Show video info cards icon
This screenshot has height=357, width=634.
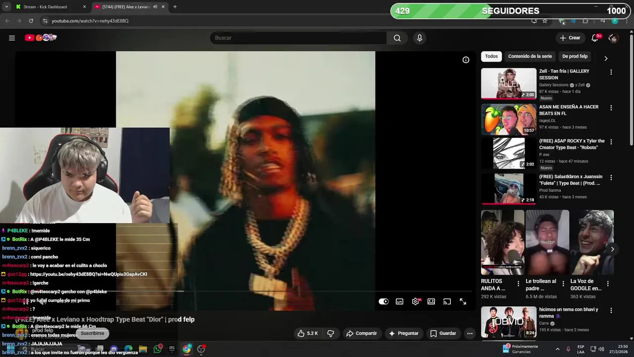[x=466, y=59]
